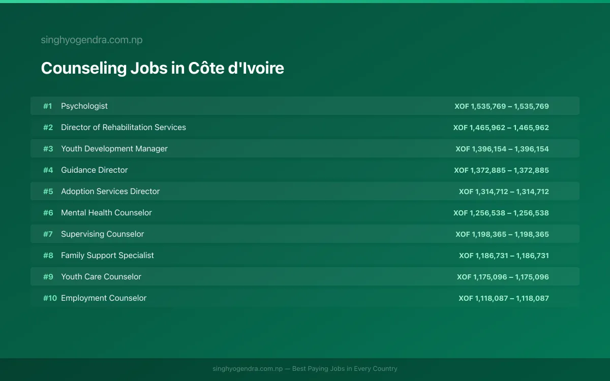
Task: Click salary XOF 1,198,365 – 1,198,365
Action: [502, 234]
